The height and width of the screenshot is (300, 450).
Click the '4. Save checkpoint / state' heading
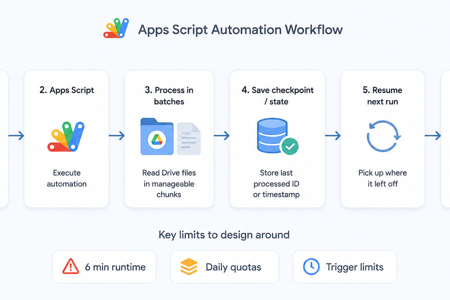point(278,96)
